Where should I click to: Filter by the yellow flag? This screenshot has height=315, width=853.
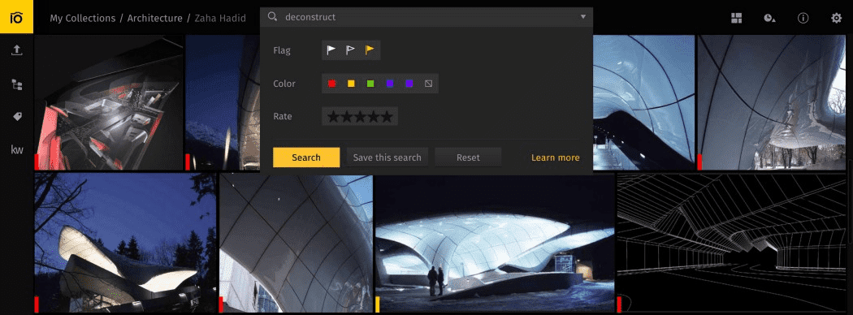click(370, 50)
